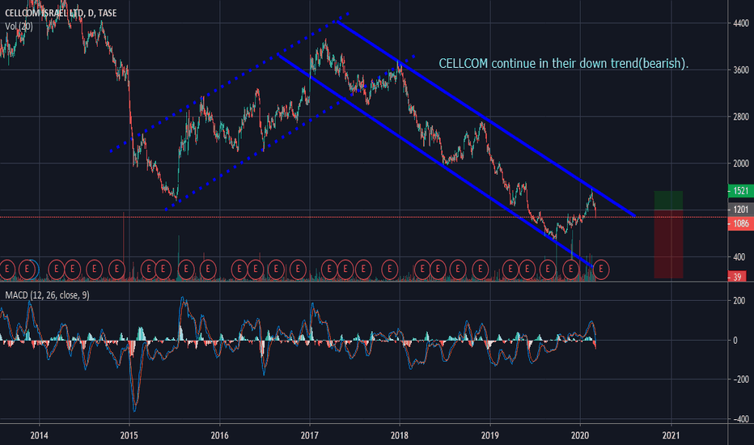Click the 2018 year label on time axis
Viewport: 754px width, 445px height.
click(x=400, y=435)
